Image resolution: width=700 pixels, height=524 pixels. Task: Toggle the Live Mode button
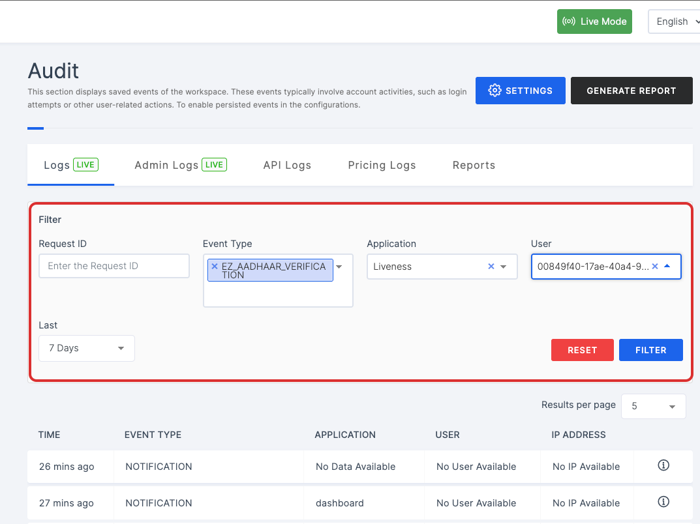coord(594,22)
